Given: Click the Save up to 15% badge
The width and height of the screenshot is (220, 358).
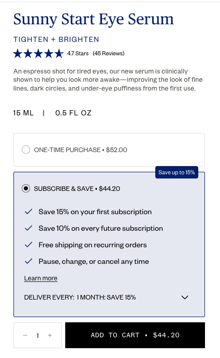Looking at the screenshot, I should pos(177,172).
